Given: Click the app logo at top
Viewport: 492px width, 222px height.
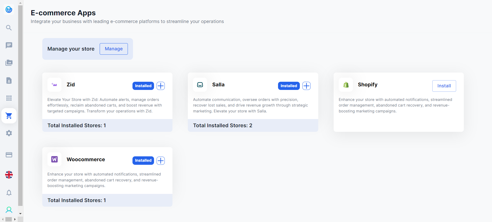Looking at the screenshot, I should tap(9, 9).
